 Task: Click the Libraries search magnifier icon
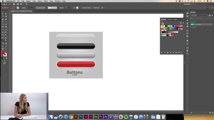click(191, 18)
